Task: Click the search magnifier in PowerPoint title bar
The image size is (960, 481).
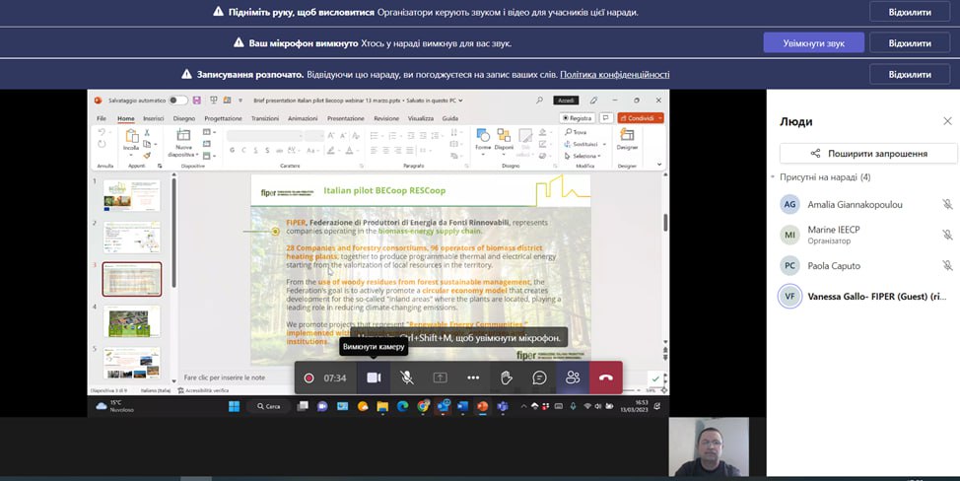Action: pyautogui.click(x=539, y=100)
